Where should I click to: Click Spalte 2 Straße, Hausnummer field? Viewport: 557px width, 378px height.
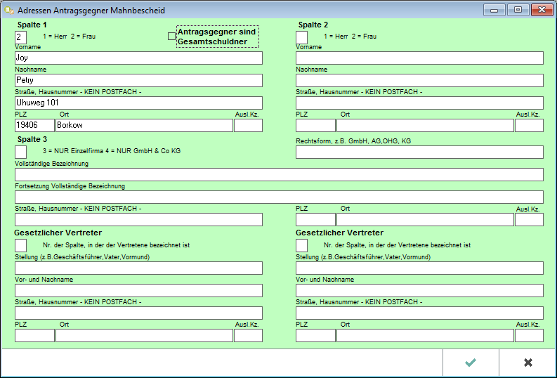point(419,103)
